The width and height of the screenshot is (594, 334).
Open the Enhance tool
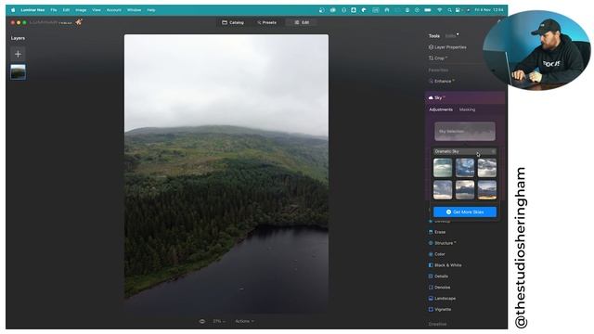[x=442, y=81]
